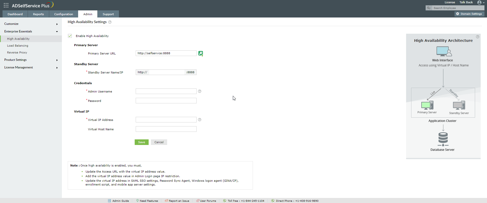Click the User Forums icon in footer
Screen dimensions: 487x203
[198, 200]
